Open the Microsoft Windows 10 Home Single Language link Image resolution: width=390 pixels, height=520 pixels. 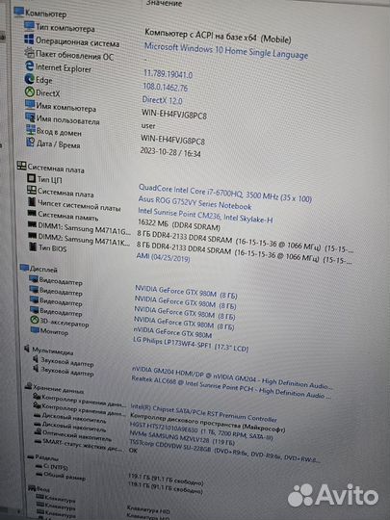[226, 51]
